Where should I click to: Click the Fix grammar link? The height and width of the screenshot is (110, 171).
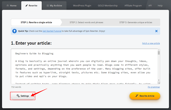tap(154, 87)
